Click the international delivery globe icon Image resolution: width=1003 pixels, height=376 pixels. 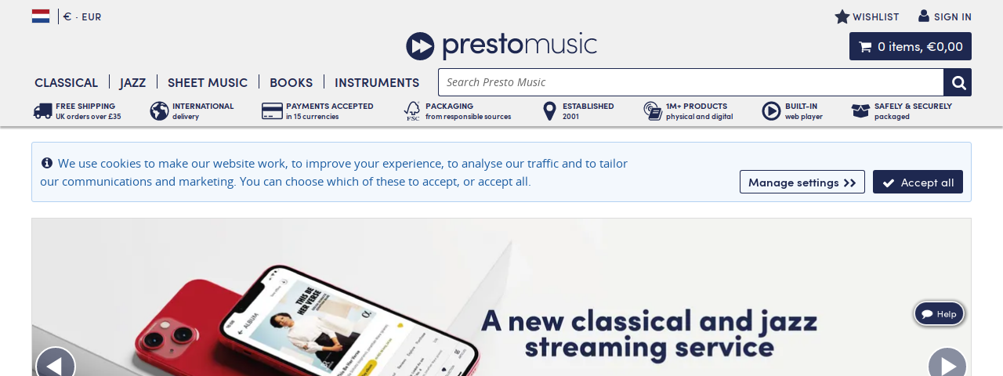tap(160, 111)
